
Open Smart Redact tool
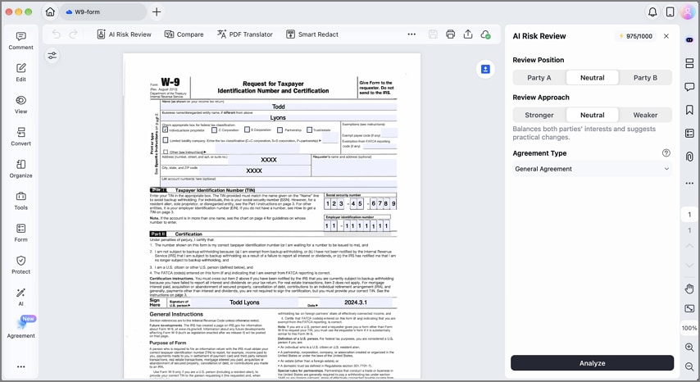tap(312, 34)
